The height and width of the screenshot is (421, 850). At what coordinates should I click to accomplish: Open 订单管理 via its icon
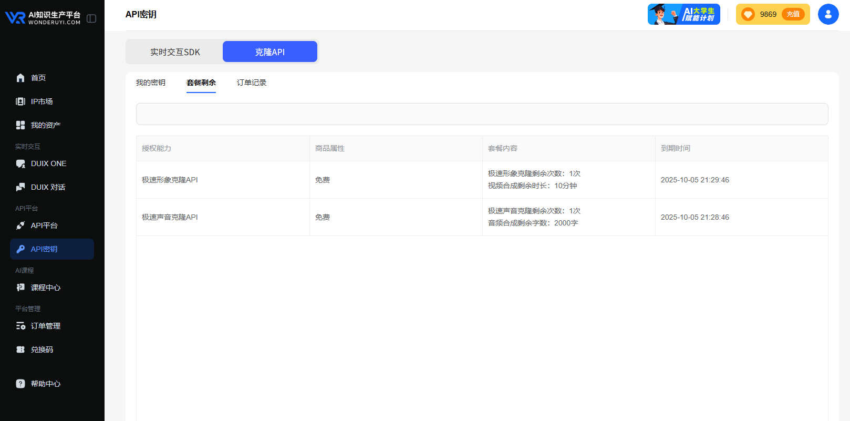point(20,326)
